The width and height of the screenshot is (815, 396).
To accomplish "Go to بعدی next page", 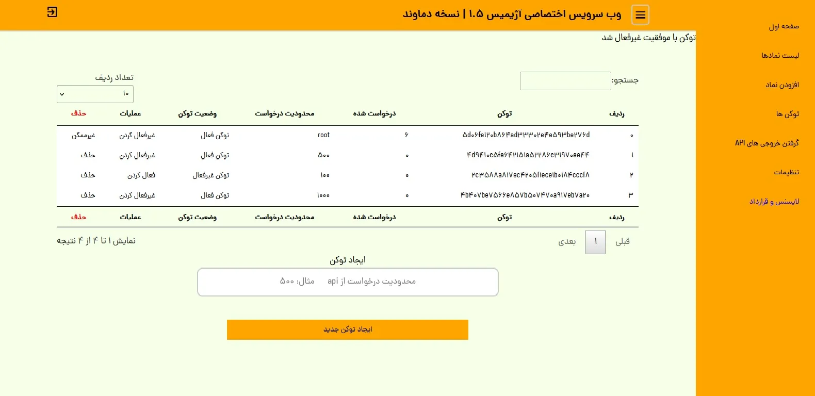I will click(x=567, y=242).
